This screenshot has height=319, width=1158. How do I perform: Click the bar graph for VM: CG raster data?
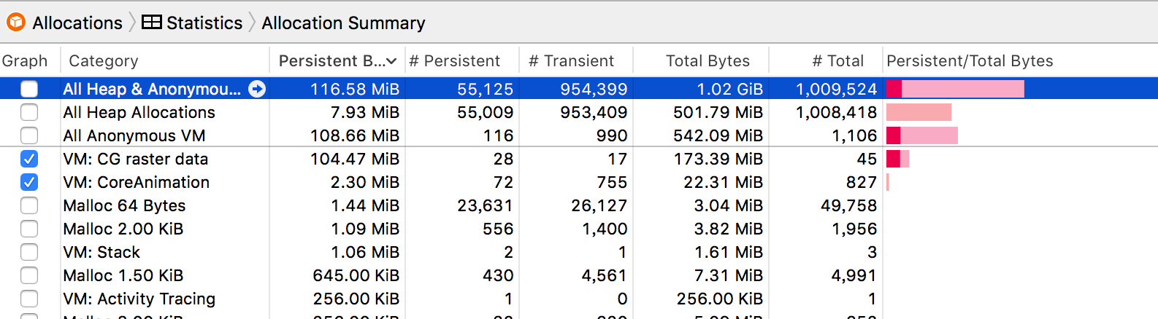pyautogui.click(x=897, y=159)
